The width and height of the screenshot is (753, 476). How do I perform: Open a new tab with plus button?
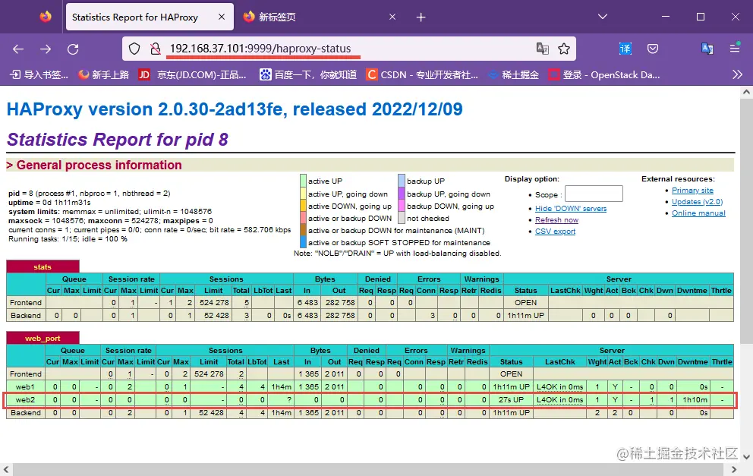tap(421, 17)
